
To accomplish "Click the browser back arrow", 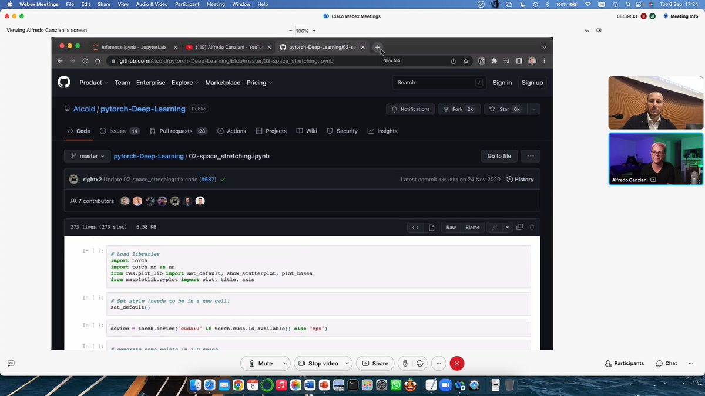I will click(x=59, y=61).
